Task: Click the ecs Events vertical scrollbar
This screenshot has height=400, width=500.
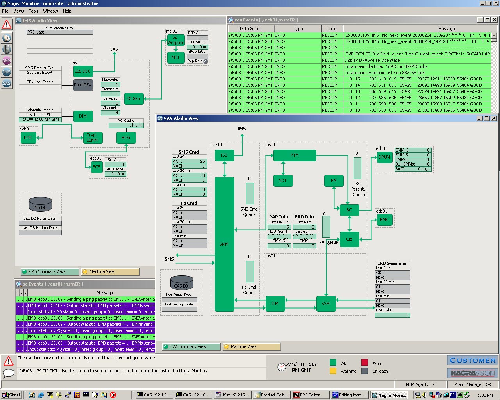Action: [x=494, y=72]
